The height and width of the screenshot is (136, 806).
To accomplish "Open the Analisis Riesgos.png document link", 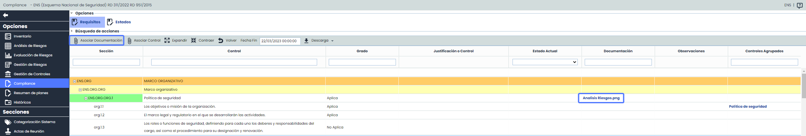I will click(x=601, y=98).
